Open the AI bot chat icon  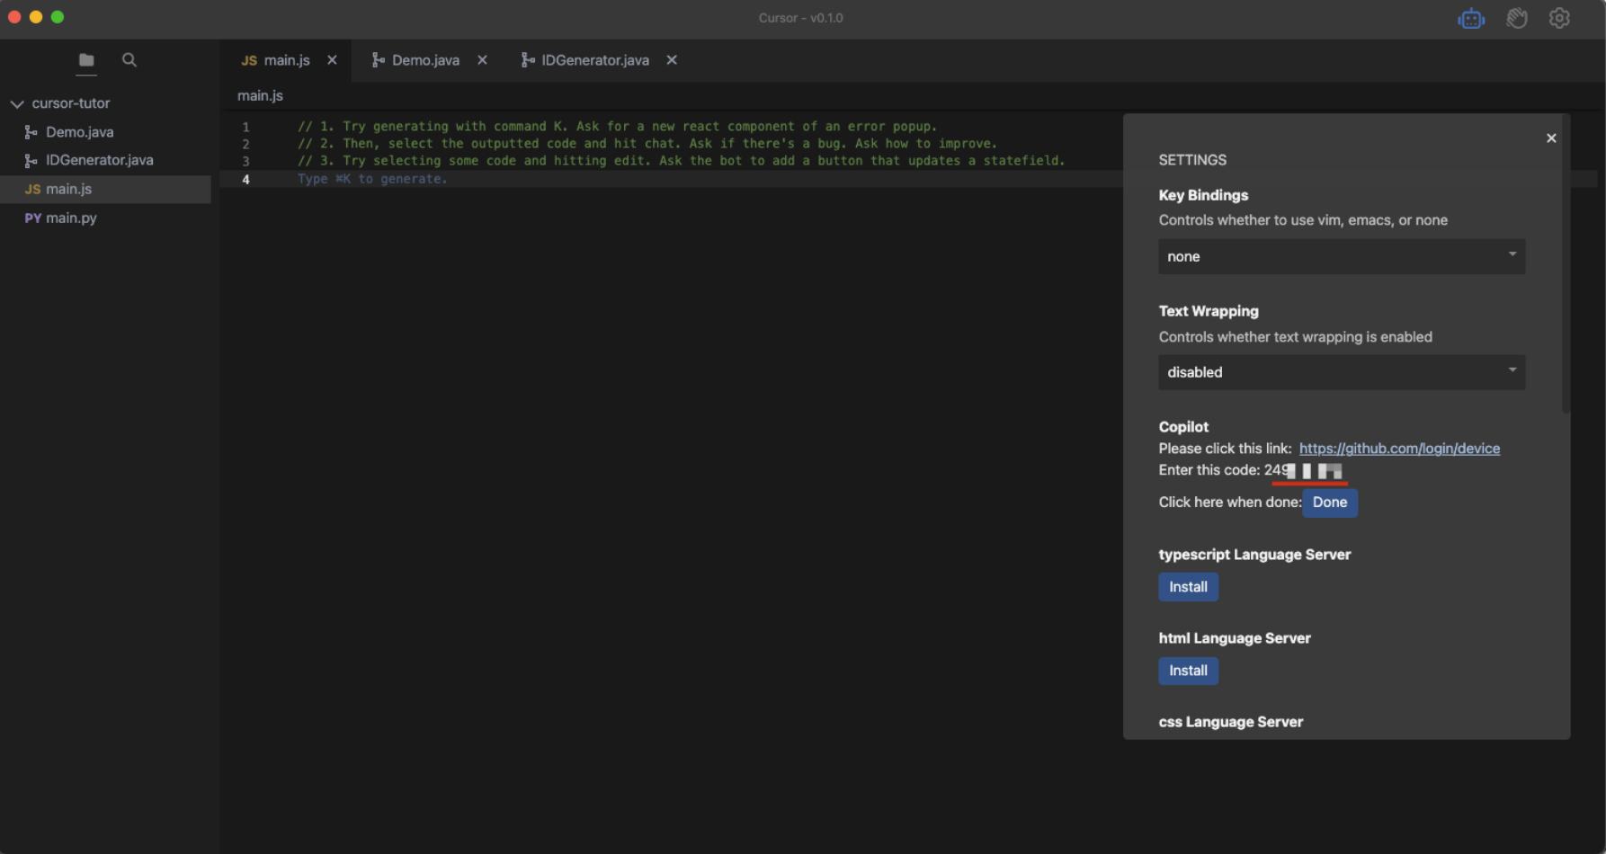(1471, 18)
